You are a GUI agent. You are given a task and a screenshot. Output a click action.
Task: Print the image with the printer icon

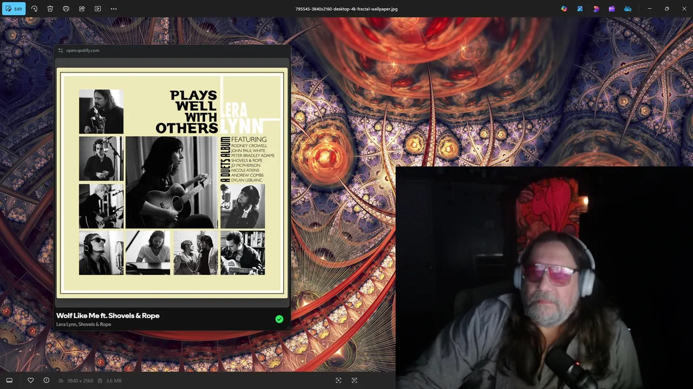click(x=66, y=9)
